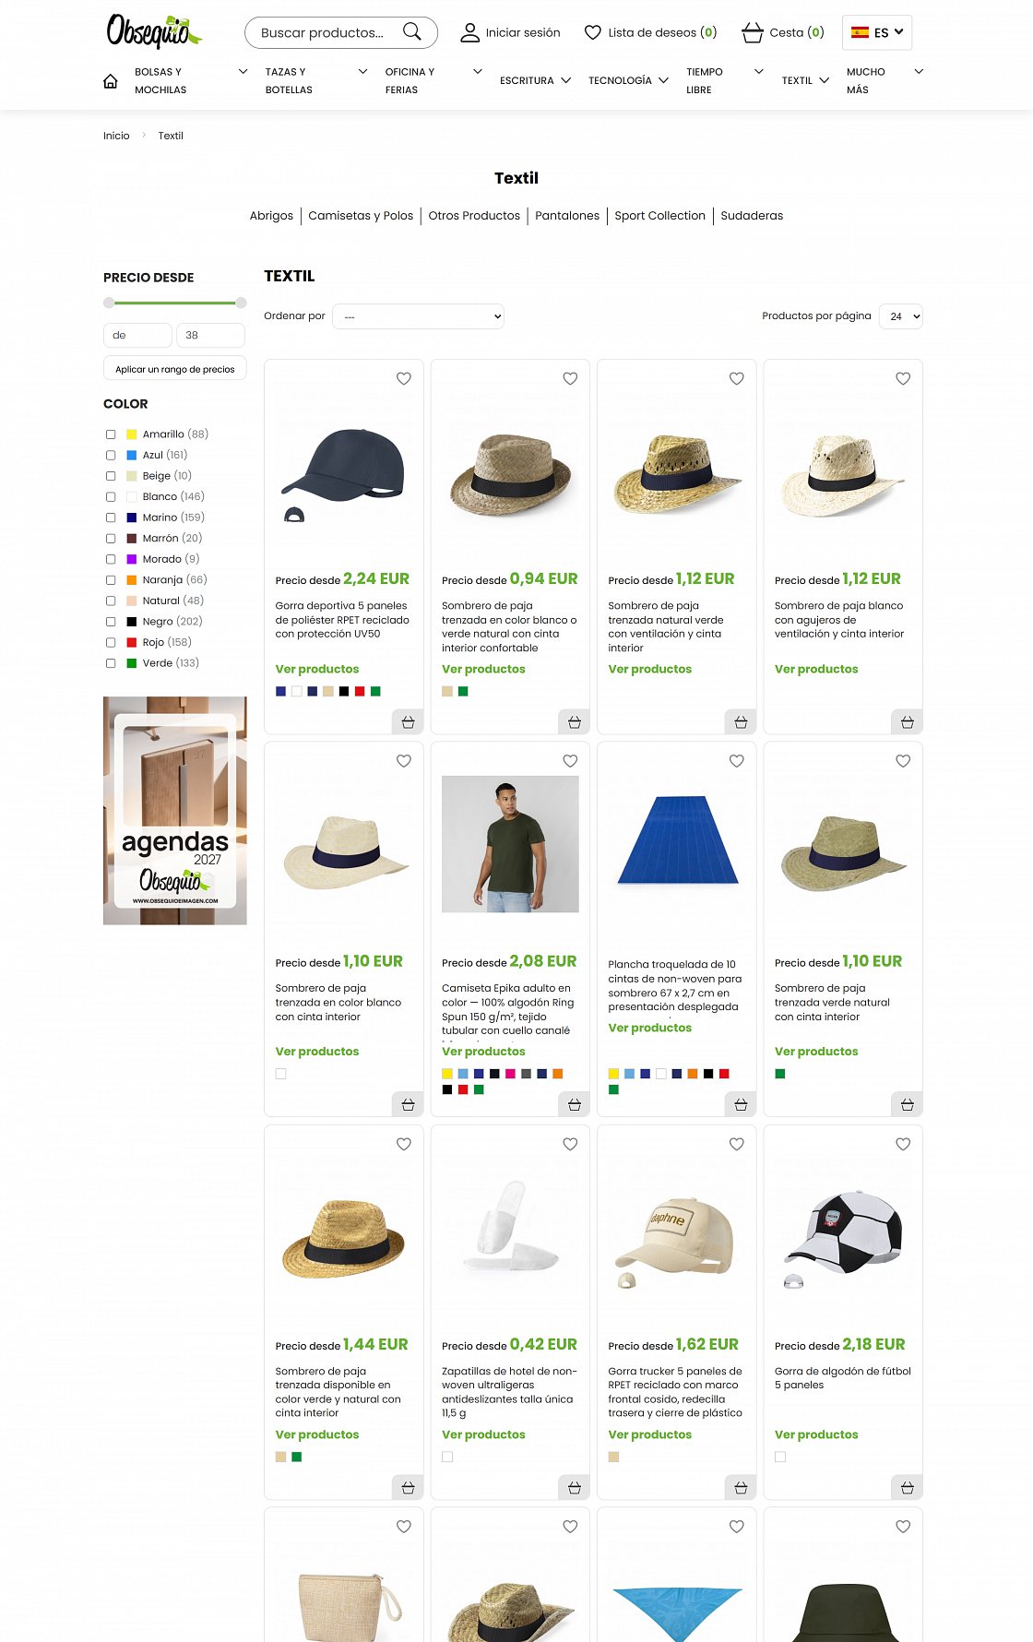The width and height of the screenshot is (1033, 1642).
Task: Enable the Rojo color filter
Action: tap(111, 643)
